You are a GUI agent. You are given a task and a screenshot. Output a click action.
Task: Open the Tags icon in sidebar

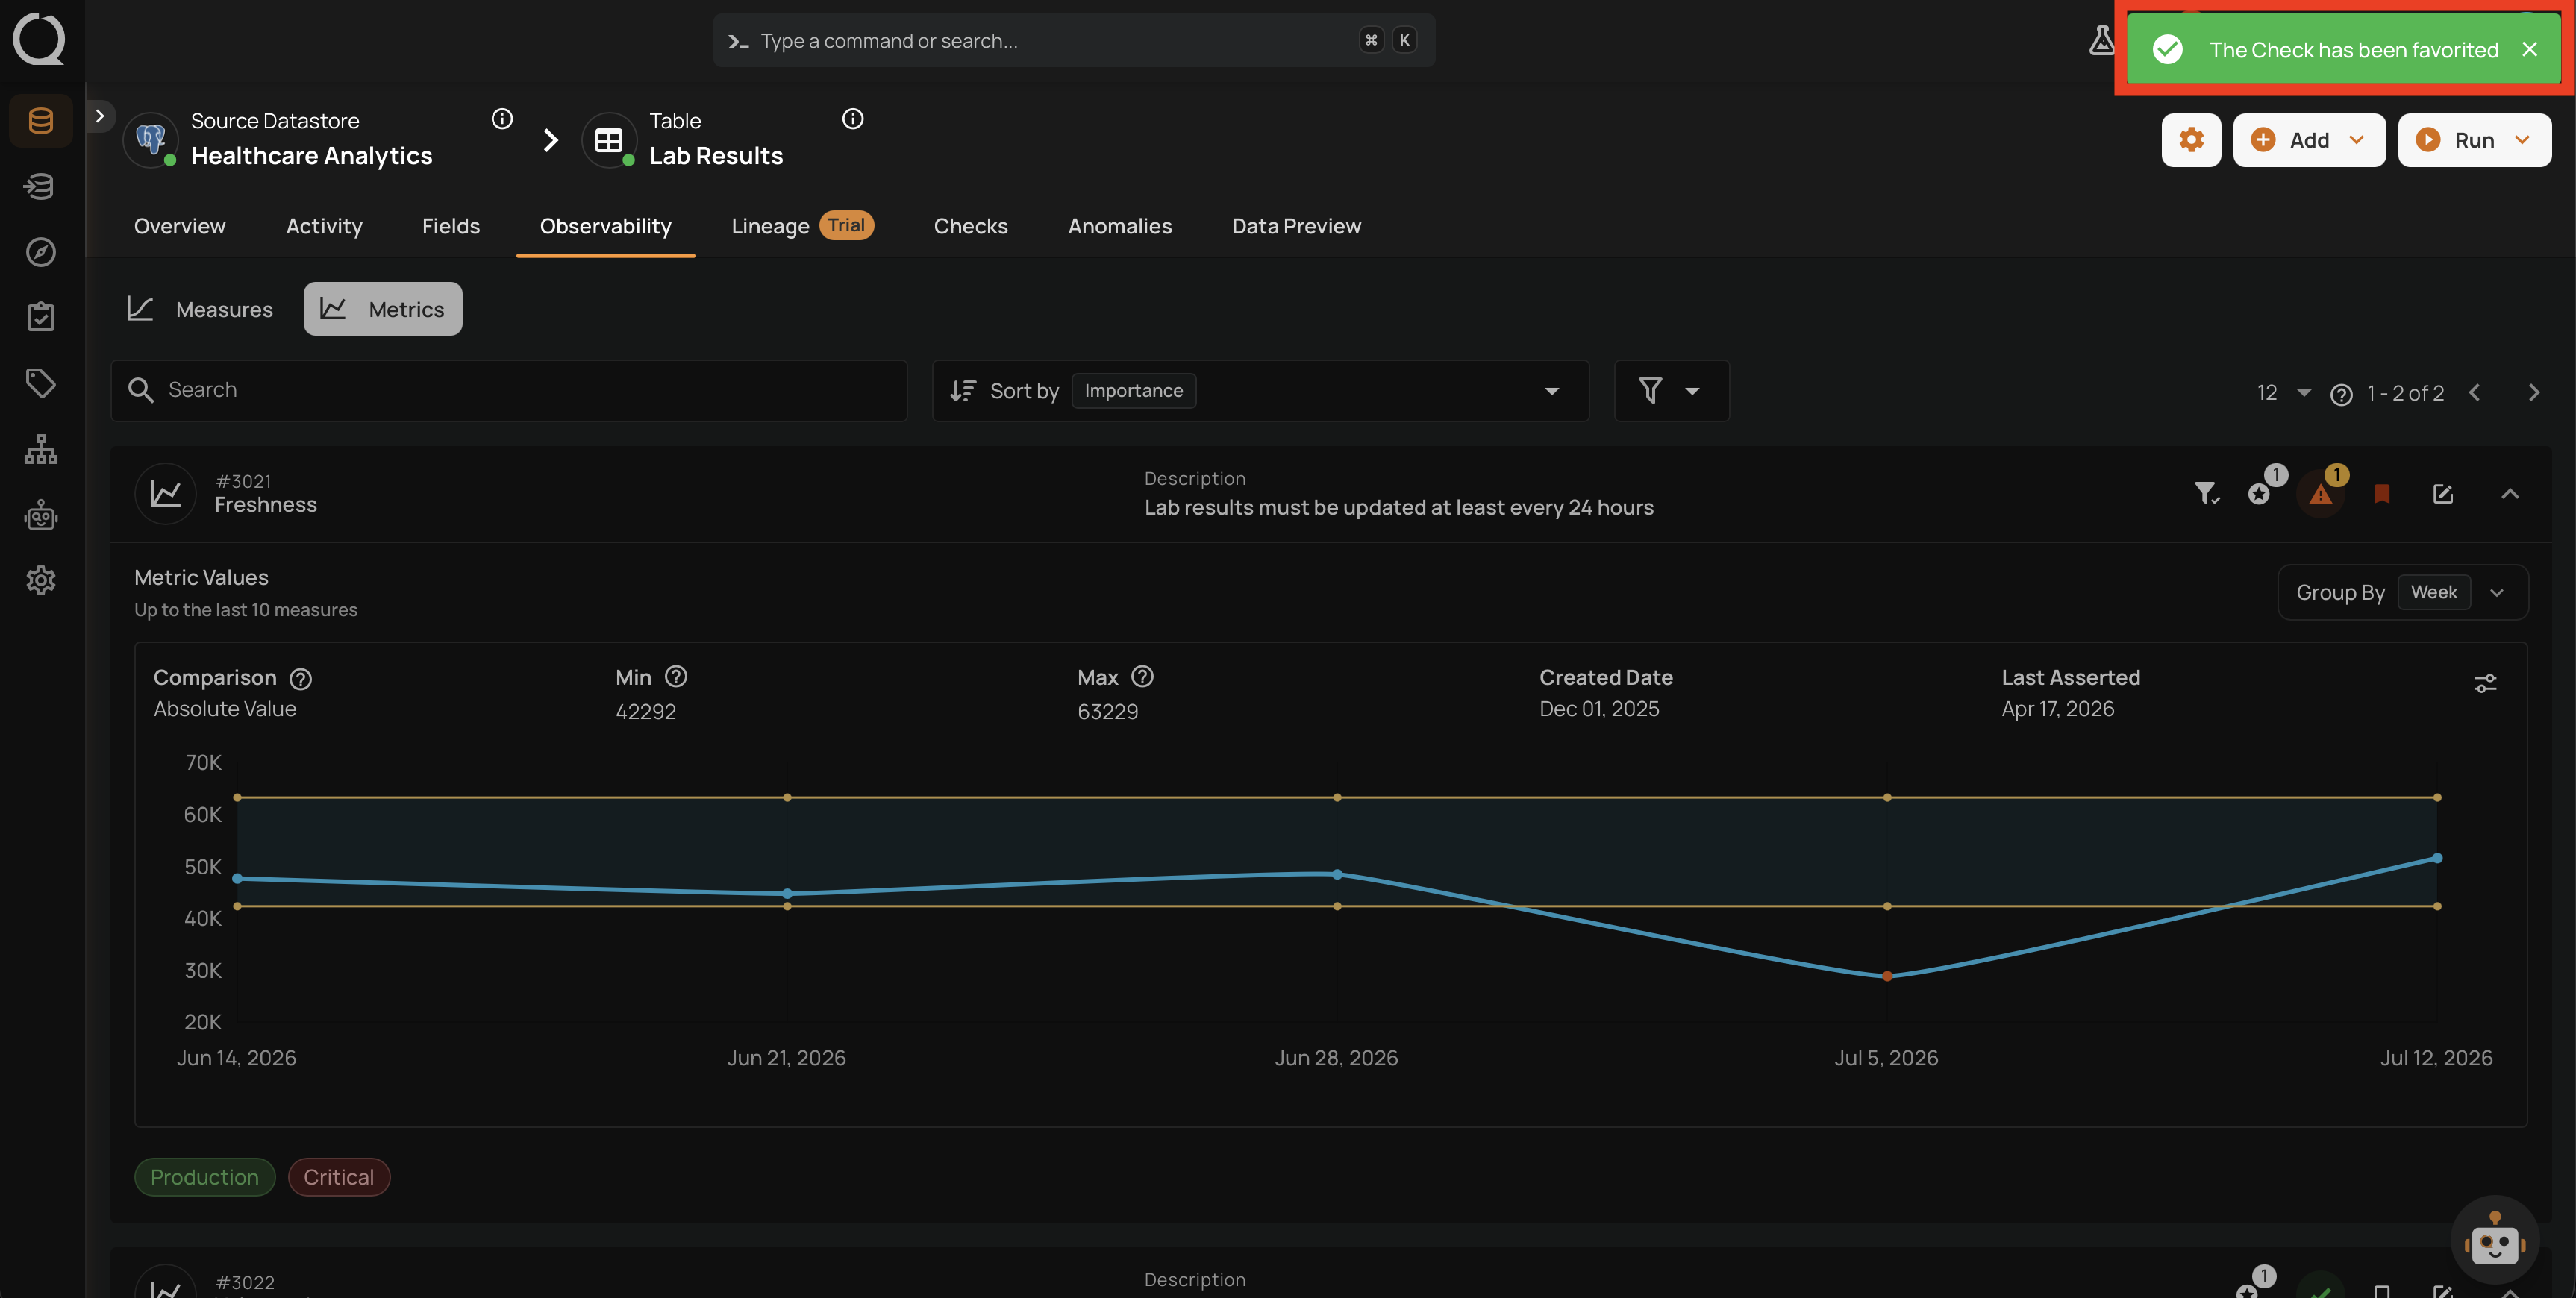point(40,383)
